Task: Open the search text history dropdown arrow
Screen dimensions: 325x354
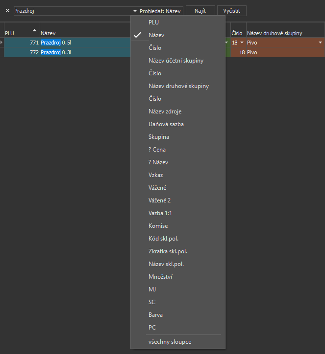Action: (135, 11)
